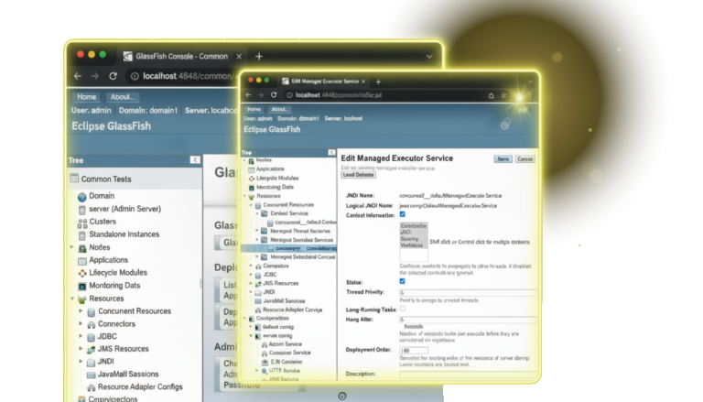Click the back window localhost address bar
703x402 pixels.
coord(184,76)
